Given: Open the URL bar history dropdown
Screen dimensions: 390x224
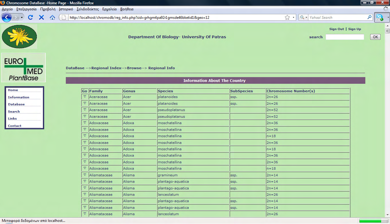Looking at the screenshot, I should coord(294,17).
